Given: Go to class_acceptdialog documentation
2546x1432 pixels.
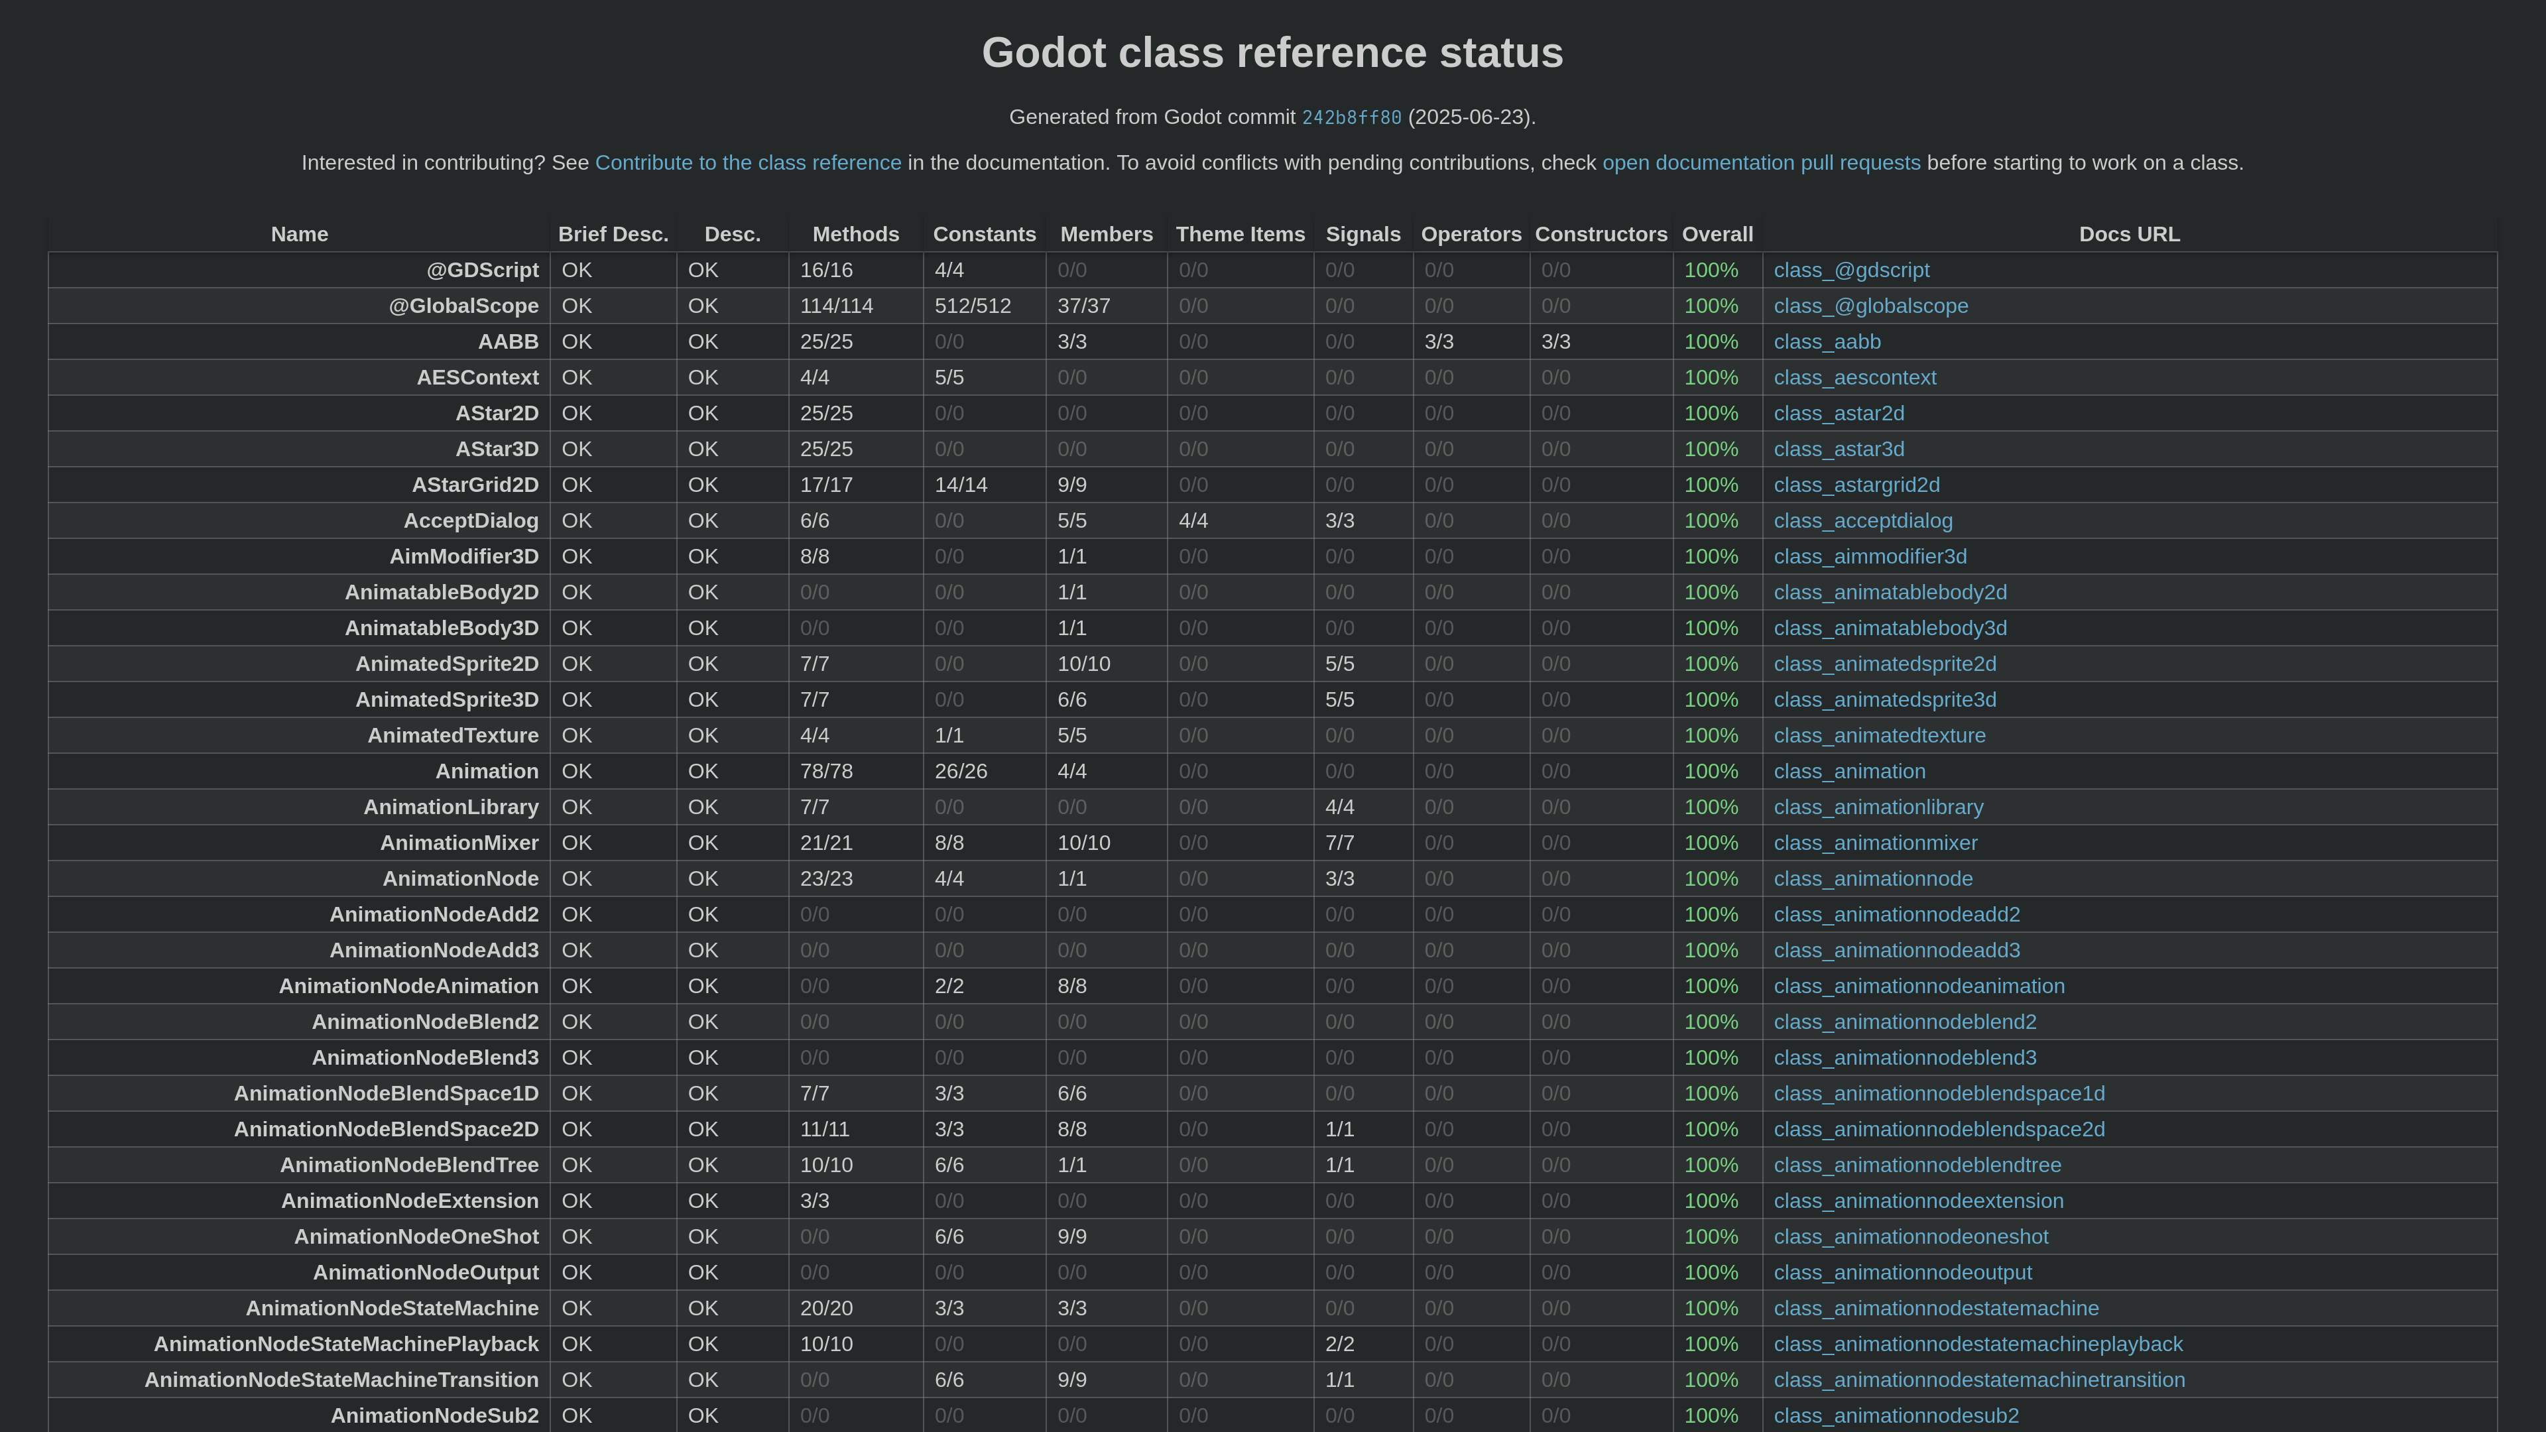Looking at the screenshot, I should [x=1862, y=521].
